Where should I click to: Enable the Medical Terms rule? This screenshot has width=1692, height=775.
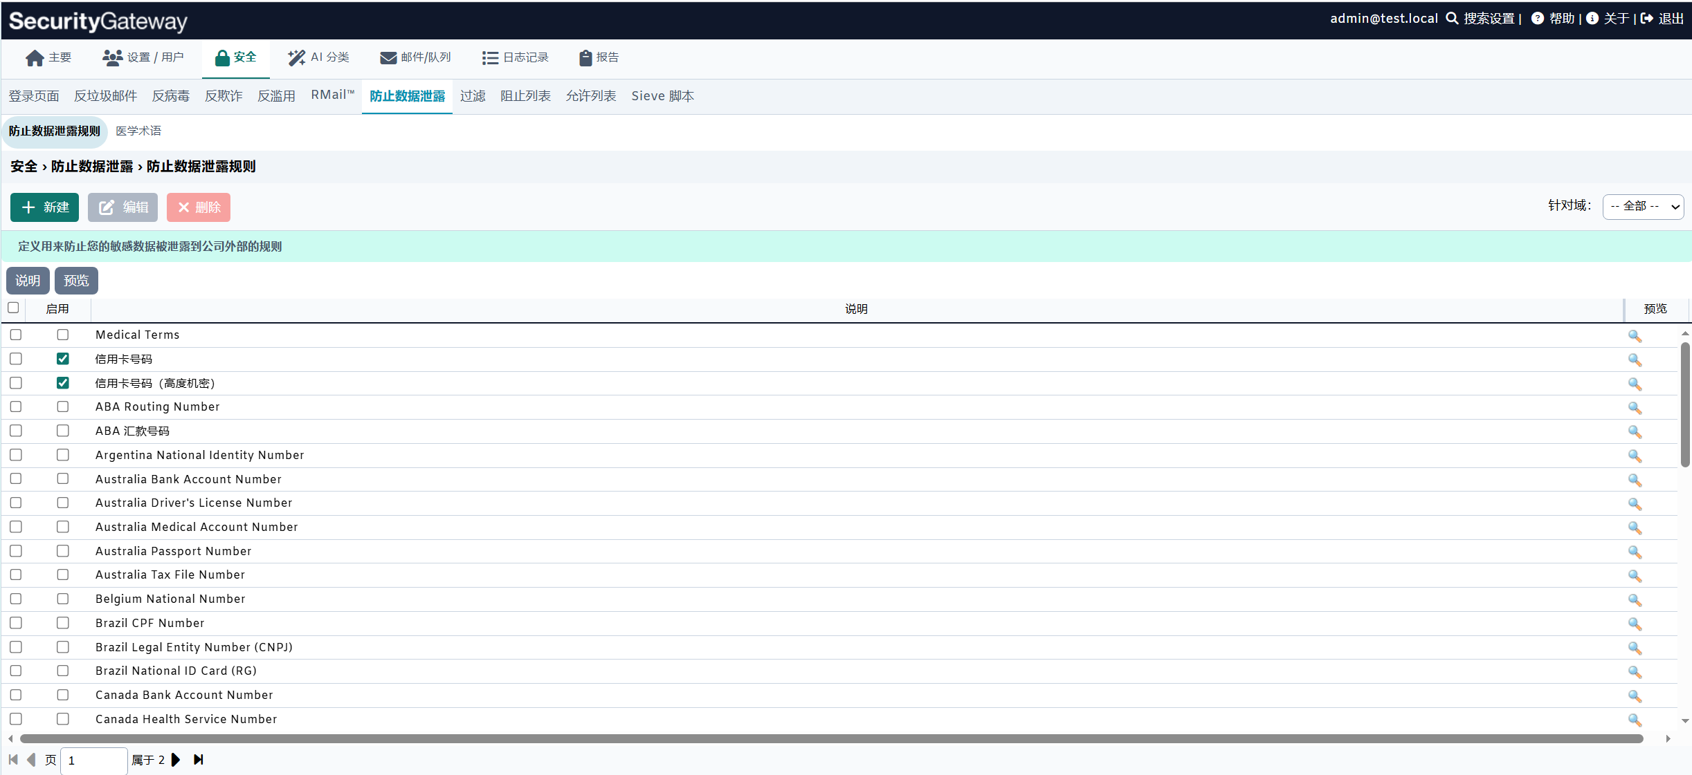[63, 335]
